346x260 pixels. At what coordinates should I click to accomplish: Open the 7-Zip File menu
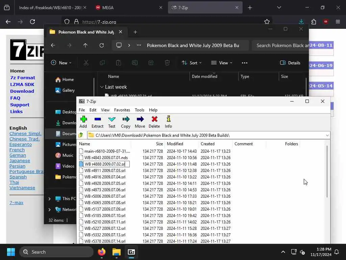tap(82, 110)
